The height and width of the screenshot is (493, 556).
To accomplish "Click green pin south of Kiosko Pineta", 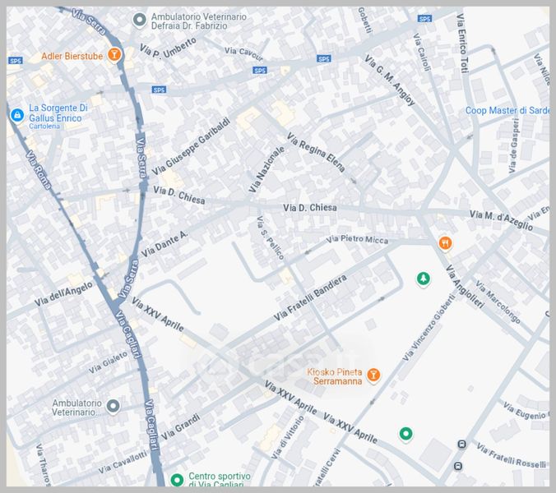I will [405, 433].
